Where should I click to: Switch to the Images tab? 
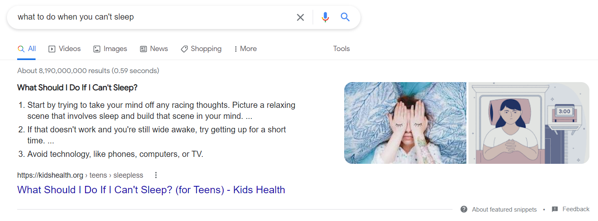click(110, 49)
